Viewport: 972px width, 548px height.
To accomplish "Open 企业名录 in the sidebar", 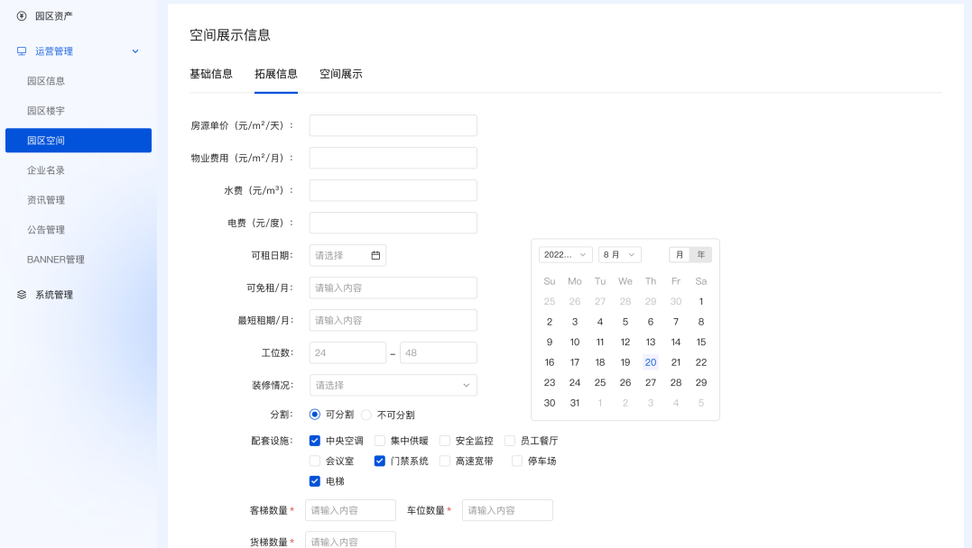I will [46, 170].
